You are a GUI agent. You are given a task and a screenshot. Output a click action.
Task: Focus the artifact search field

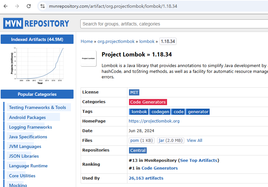coord(174,24)
